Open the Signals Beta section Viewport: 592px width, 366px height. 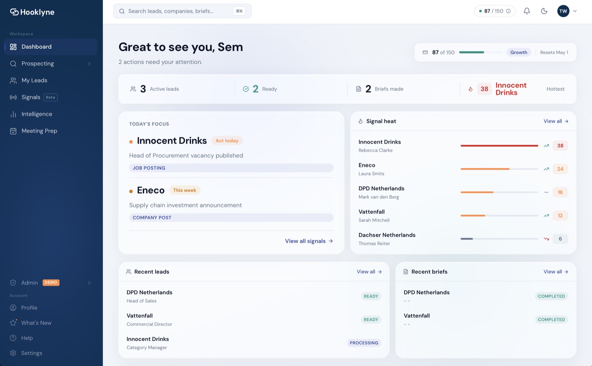pos(51,97)
